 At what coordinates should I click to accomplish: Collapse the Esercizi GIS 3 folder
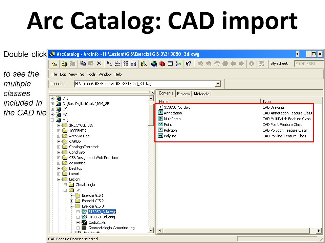(71, 206)
